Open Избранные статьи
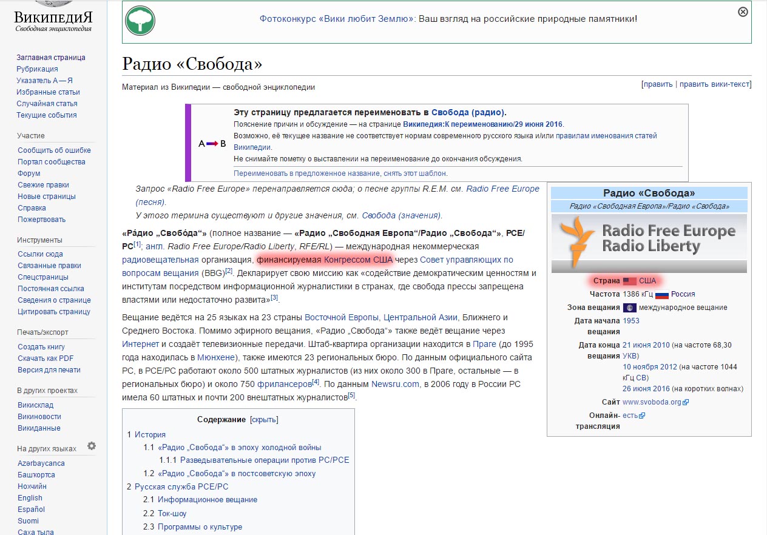This screenshot has height=535, width=767. [48, 92]
